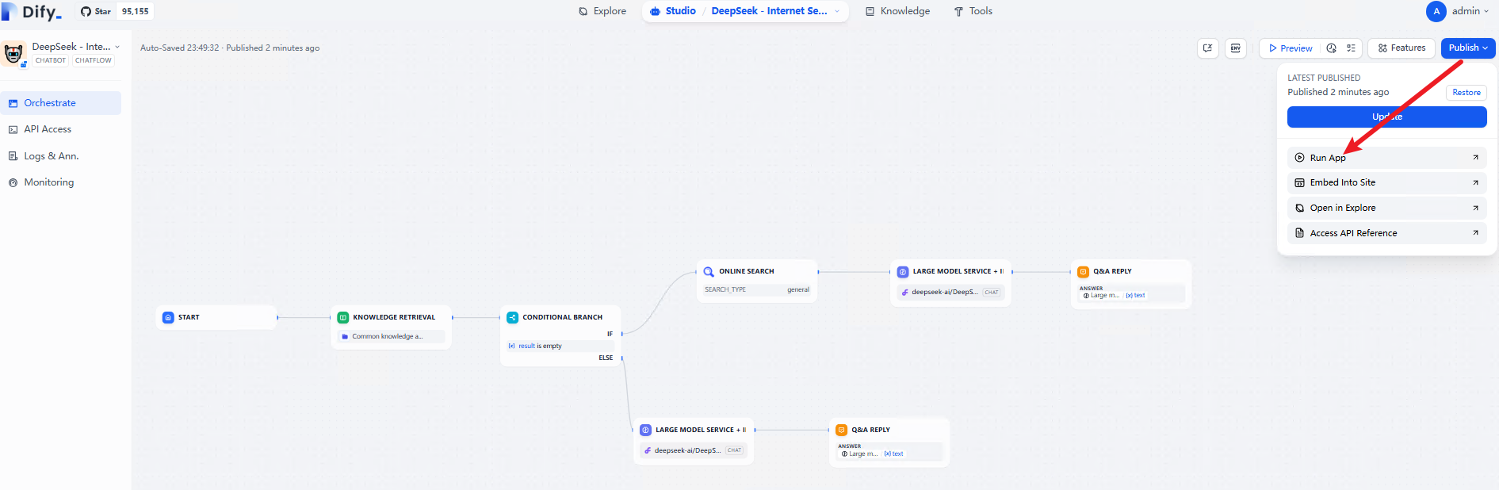Click the upper deepseek-ai/DeepS... model row

[950, 292]
